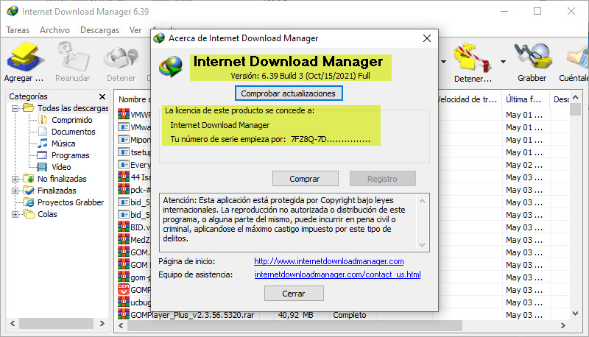Click the Cerrar button

click(x=294, y=294)
